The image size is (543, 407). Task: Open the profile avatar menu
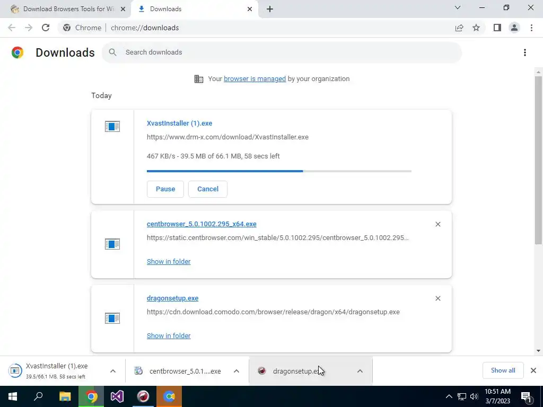(x=514, y=28)
